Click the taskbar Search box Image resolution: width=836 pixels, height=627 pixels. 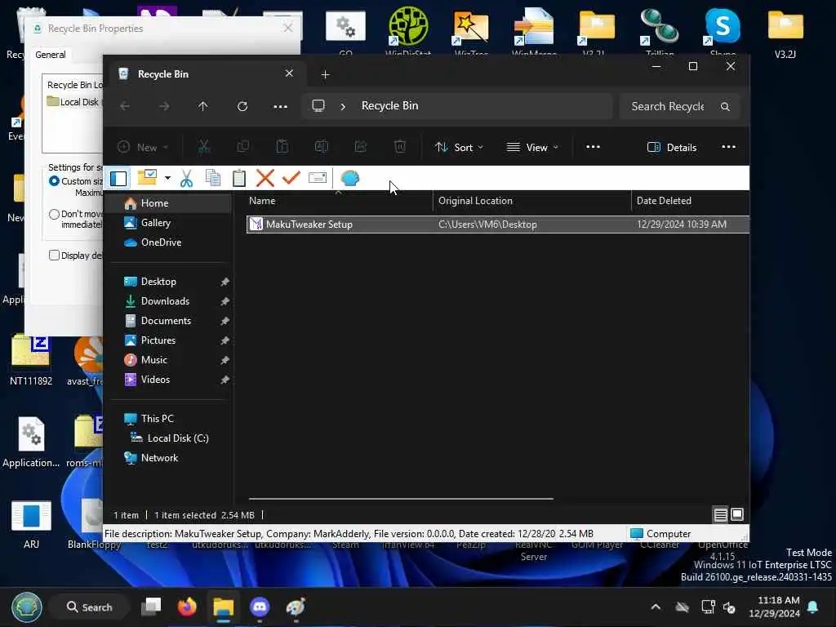(89, 607)
